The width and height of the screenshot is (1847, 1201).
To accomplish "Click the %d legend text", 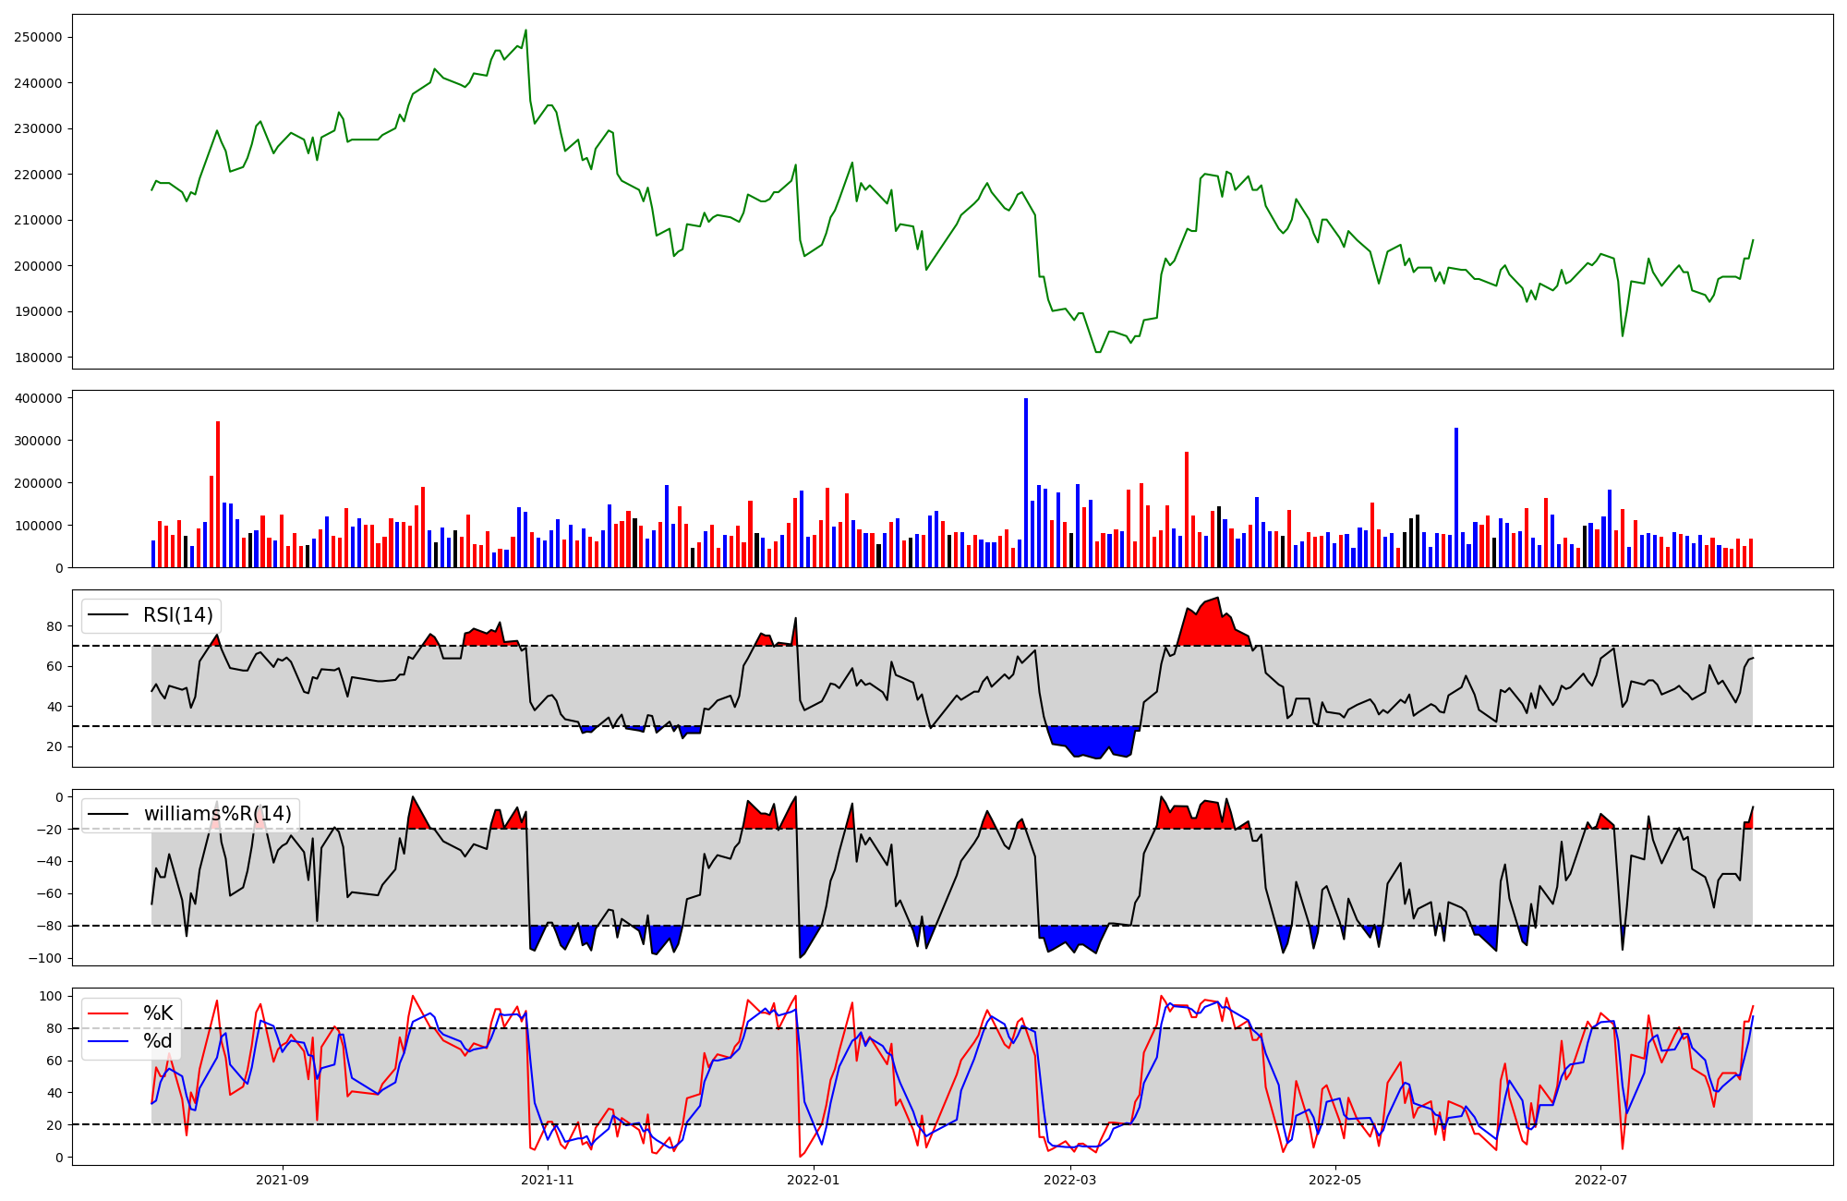I will point(158,1041).
